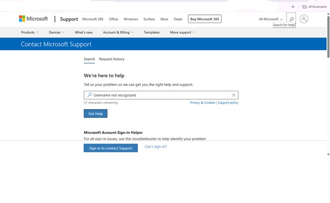Open the Templates page
The height and width of the screenshot is (203, 330).
152,32
